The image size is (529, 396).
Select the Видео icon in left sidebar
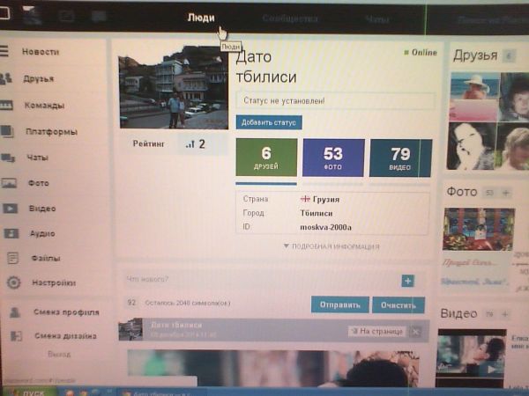tap(10, 209)
